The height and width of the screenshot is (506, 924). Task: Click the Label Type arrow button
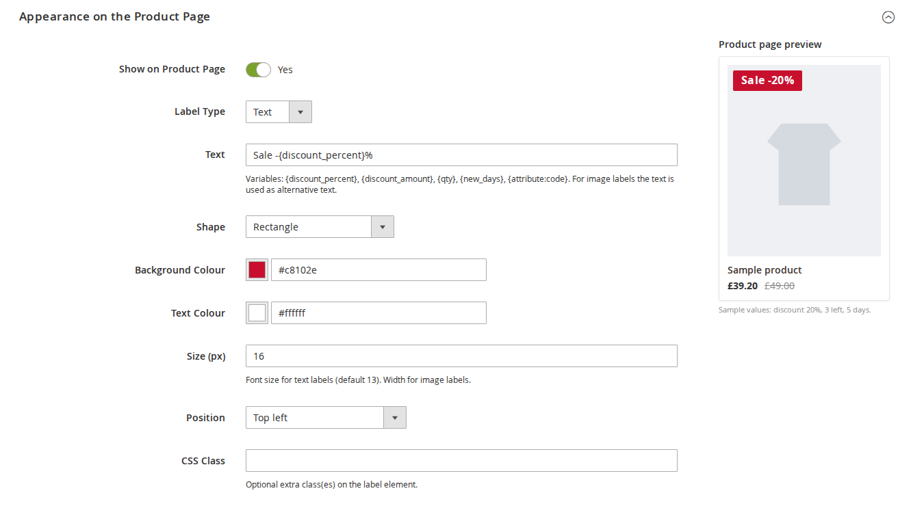300,111
